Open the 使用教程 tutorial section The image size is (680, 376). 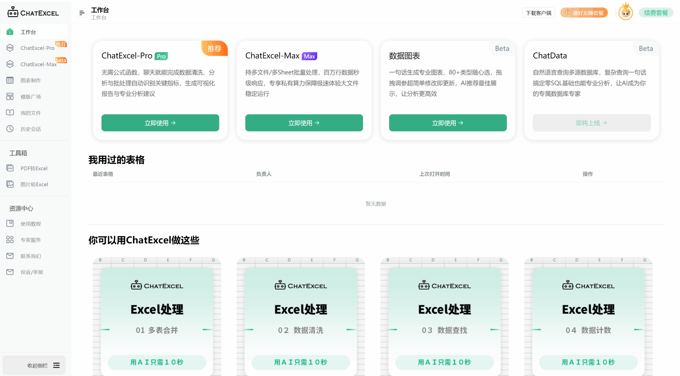click(x=31, y=223)
